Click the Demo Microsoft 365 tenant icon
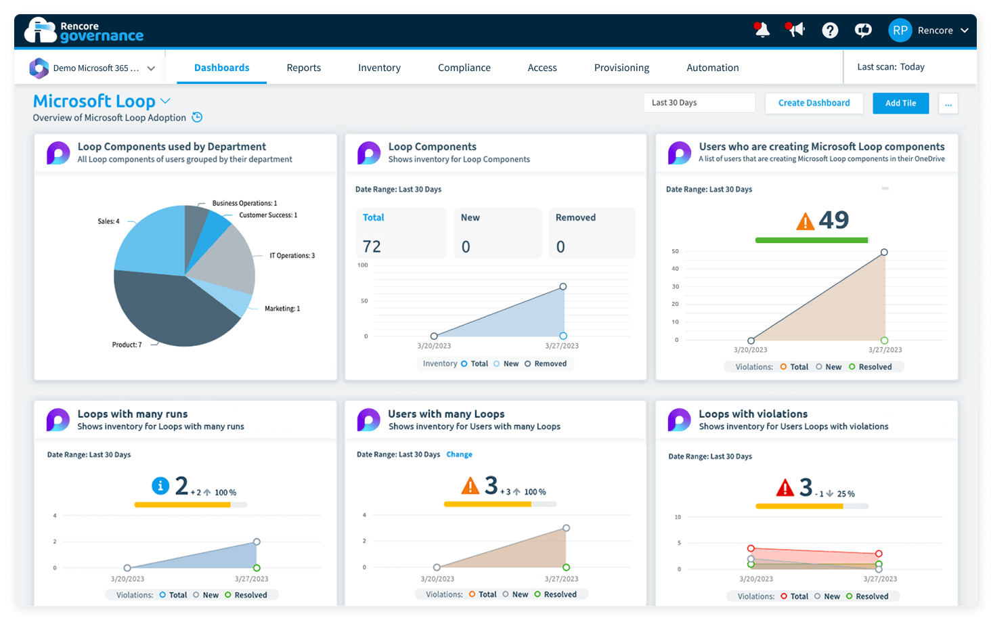 tap(39, 68)
